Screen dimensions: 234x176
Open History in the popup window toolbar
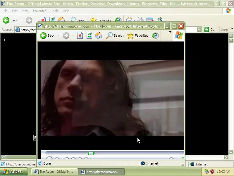[155, 35]
